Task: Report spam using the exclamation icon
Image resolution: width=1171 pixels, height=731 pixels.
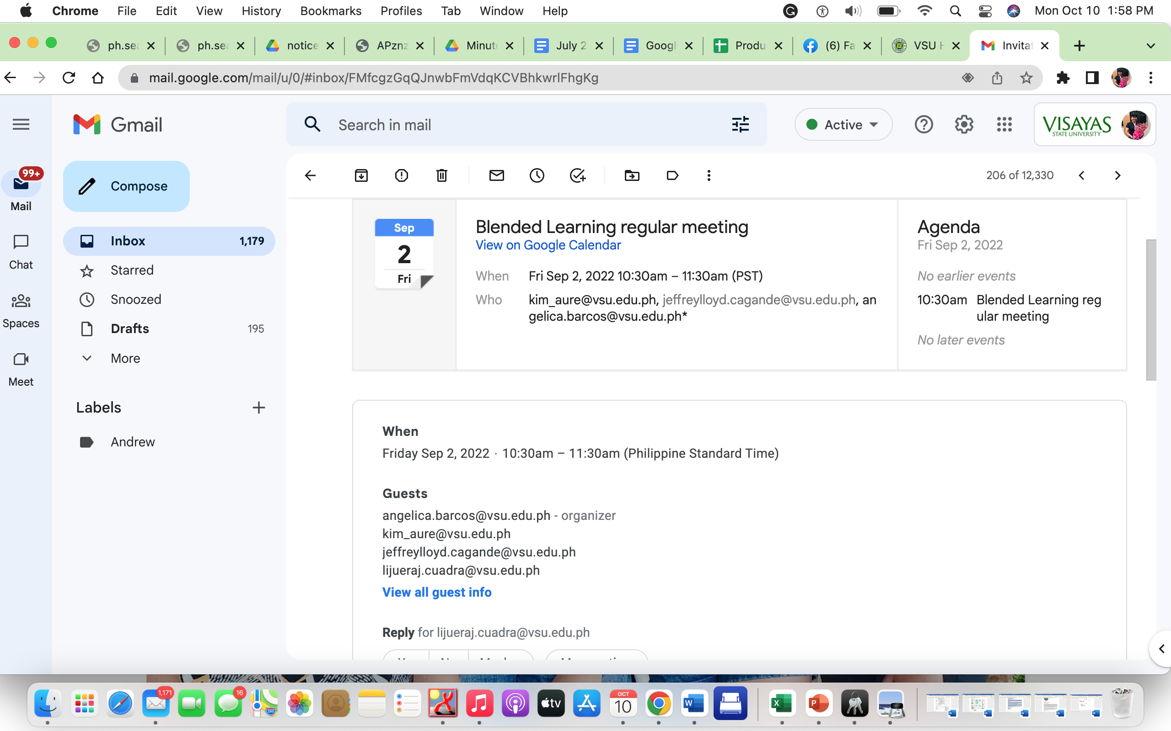Action: coord(401,175)
